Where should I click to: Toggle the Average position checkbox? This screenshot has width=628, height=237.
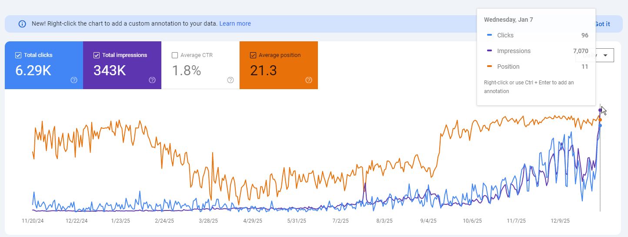tap(253, 55)
